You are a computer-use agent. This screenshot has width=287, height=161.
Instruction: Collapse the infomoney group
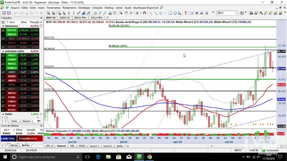pyautogui.click(x=3, y=26)
